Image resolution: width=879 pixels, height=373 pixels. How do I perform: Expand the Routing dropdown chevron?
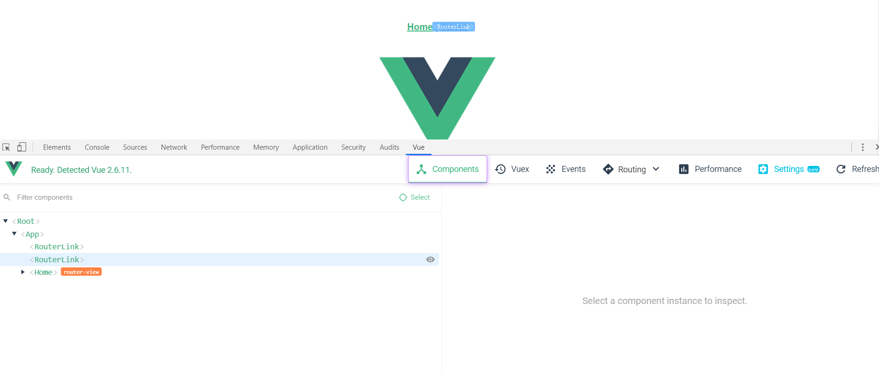coord(656,169)
